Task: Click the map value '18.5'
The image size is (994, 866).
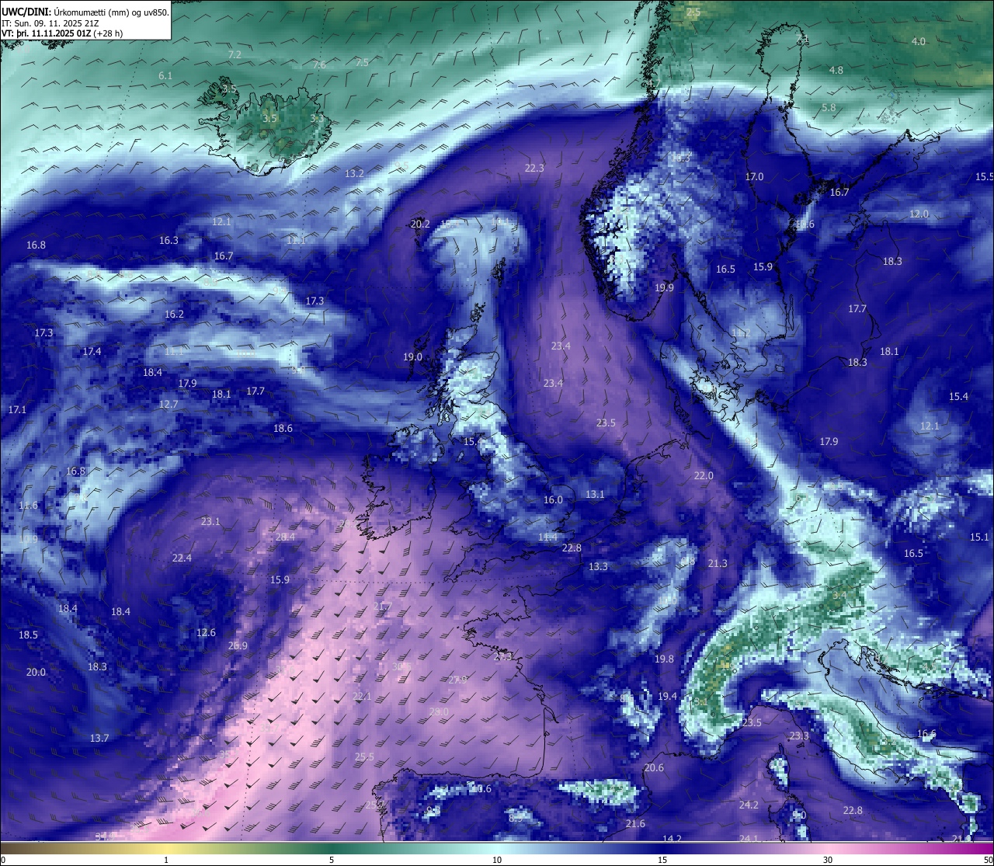Action: pos(28,635)
